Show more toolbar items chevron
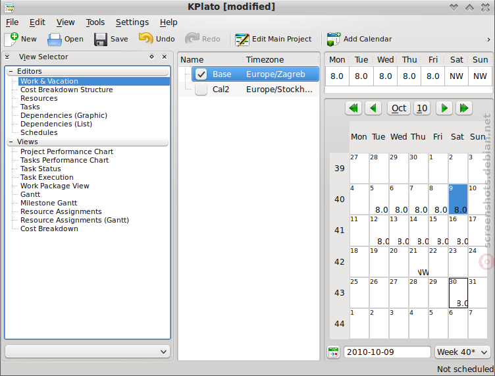Screen dimensions: 495x376 488,40
